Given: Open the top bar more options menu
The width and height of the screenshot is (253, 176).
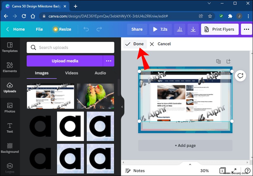Looking at the screenshot, I should pyautogui.click(x=246, y=29).
